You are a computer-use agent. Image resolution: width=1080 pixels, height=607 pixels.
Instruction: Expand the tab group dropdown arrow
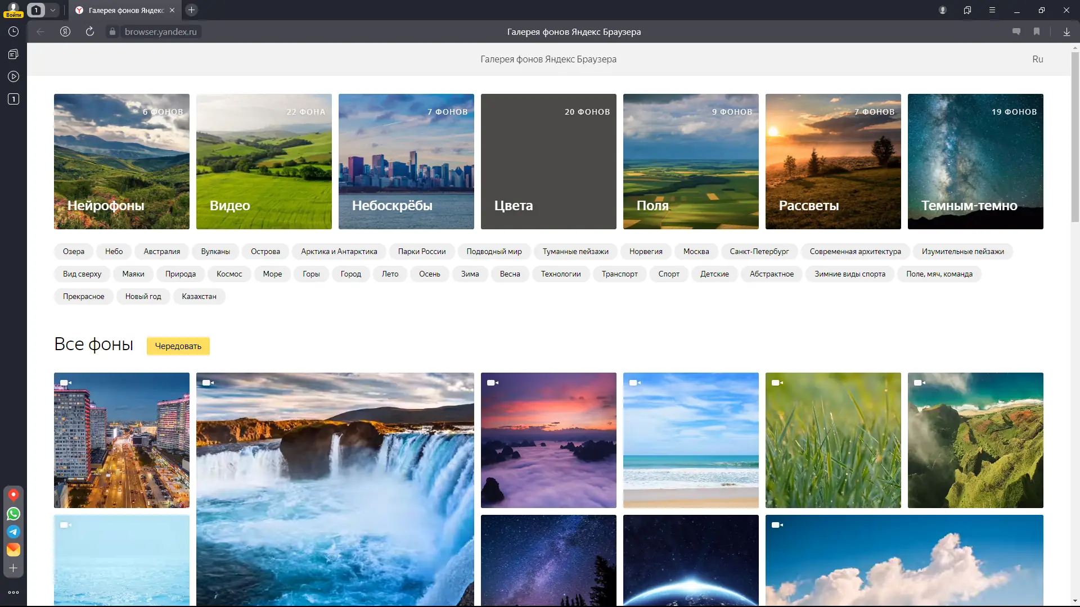[x=52, y=10]
